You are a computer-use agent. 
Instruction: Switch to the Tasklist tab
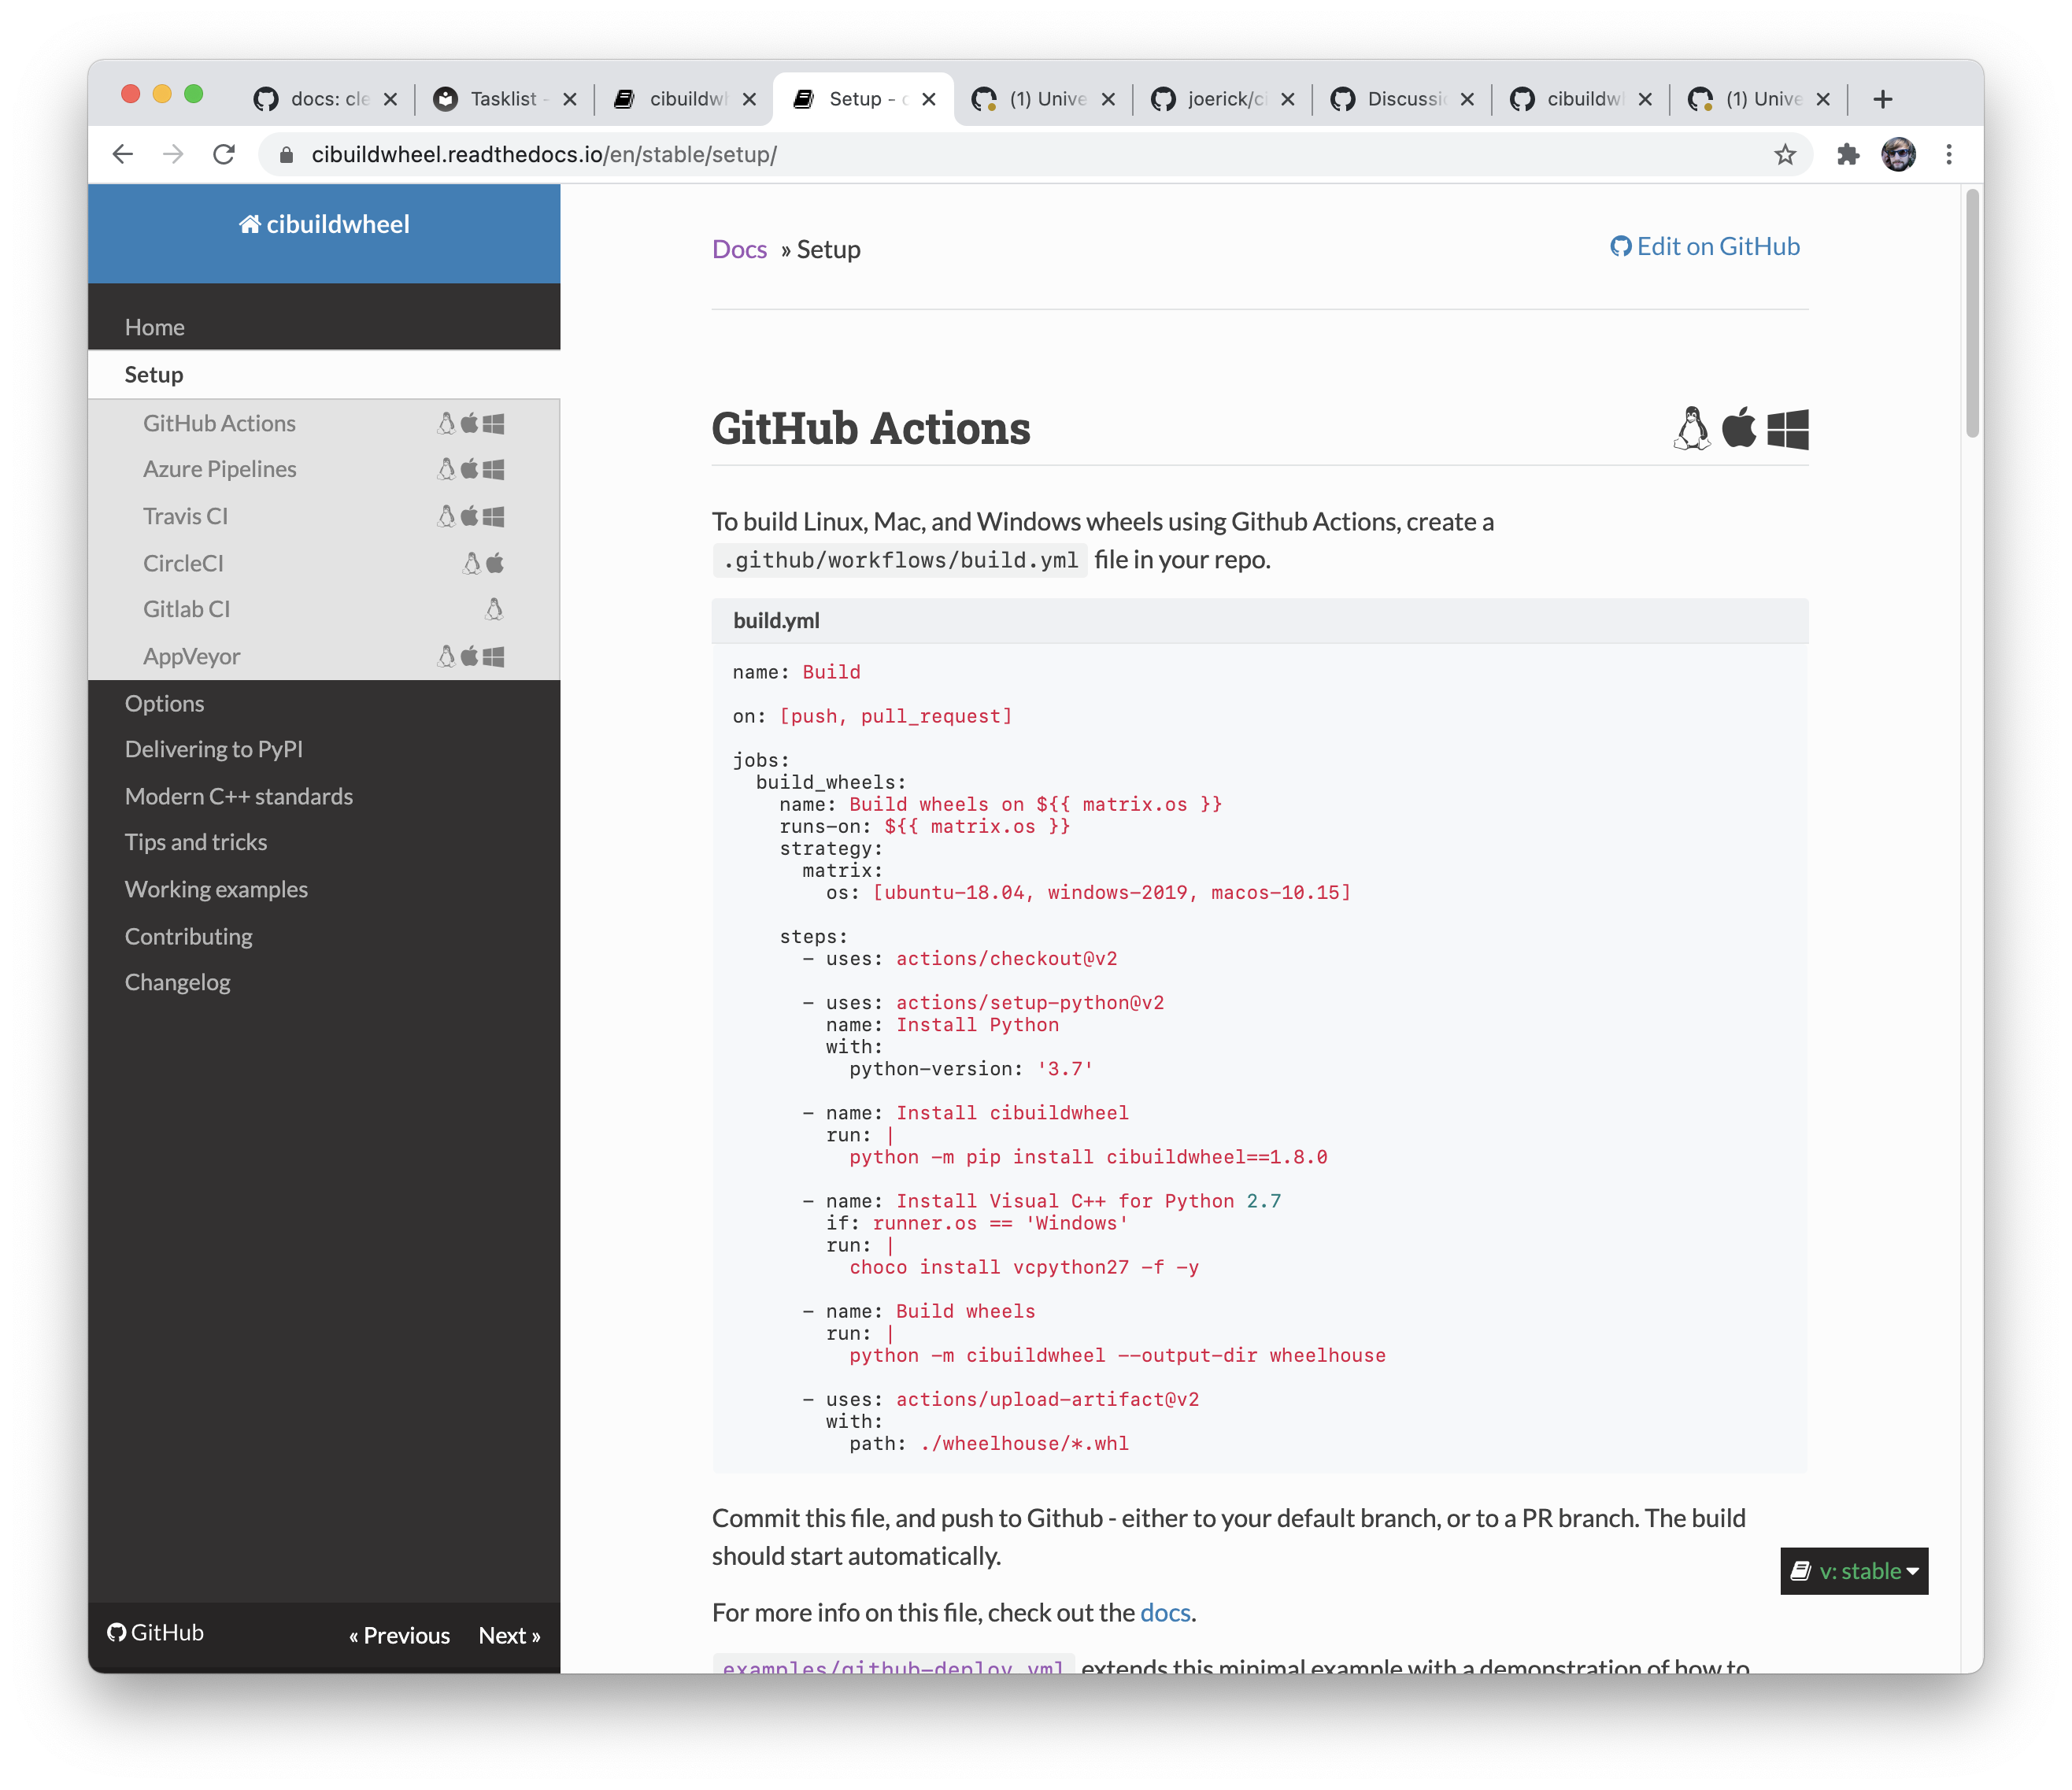503,99
